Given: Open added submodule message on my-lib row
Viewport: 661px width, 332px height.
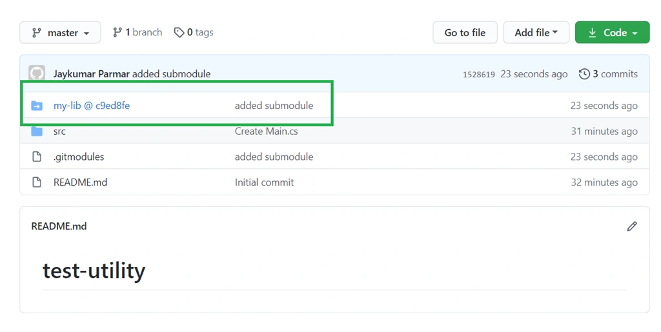Looking at the screenshot, I should pos(274,106).
